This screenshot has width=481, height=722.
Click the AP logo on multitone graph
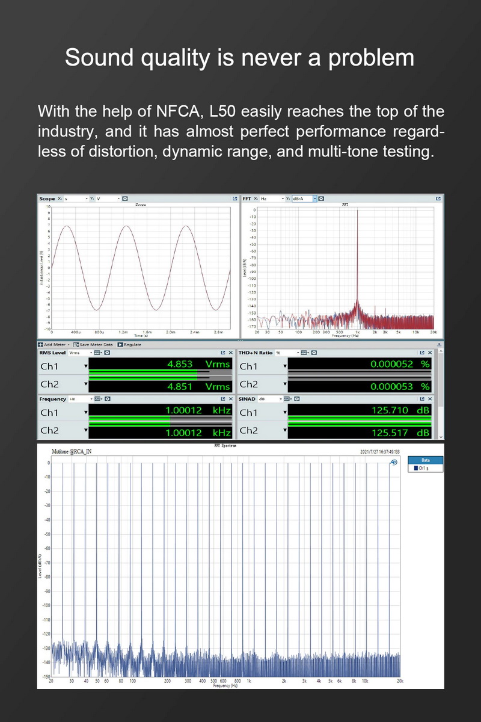coord(393,463)
